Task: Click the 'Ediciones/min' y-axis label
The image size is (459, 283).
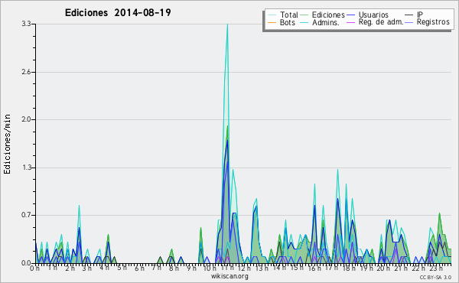Action: (x=7, y=144)
